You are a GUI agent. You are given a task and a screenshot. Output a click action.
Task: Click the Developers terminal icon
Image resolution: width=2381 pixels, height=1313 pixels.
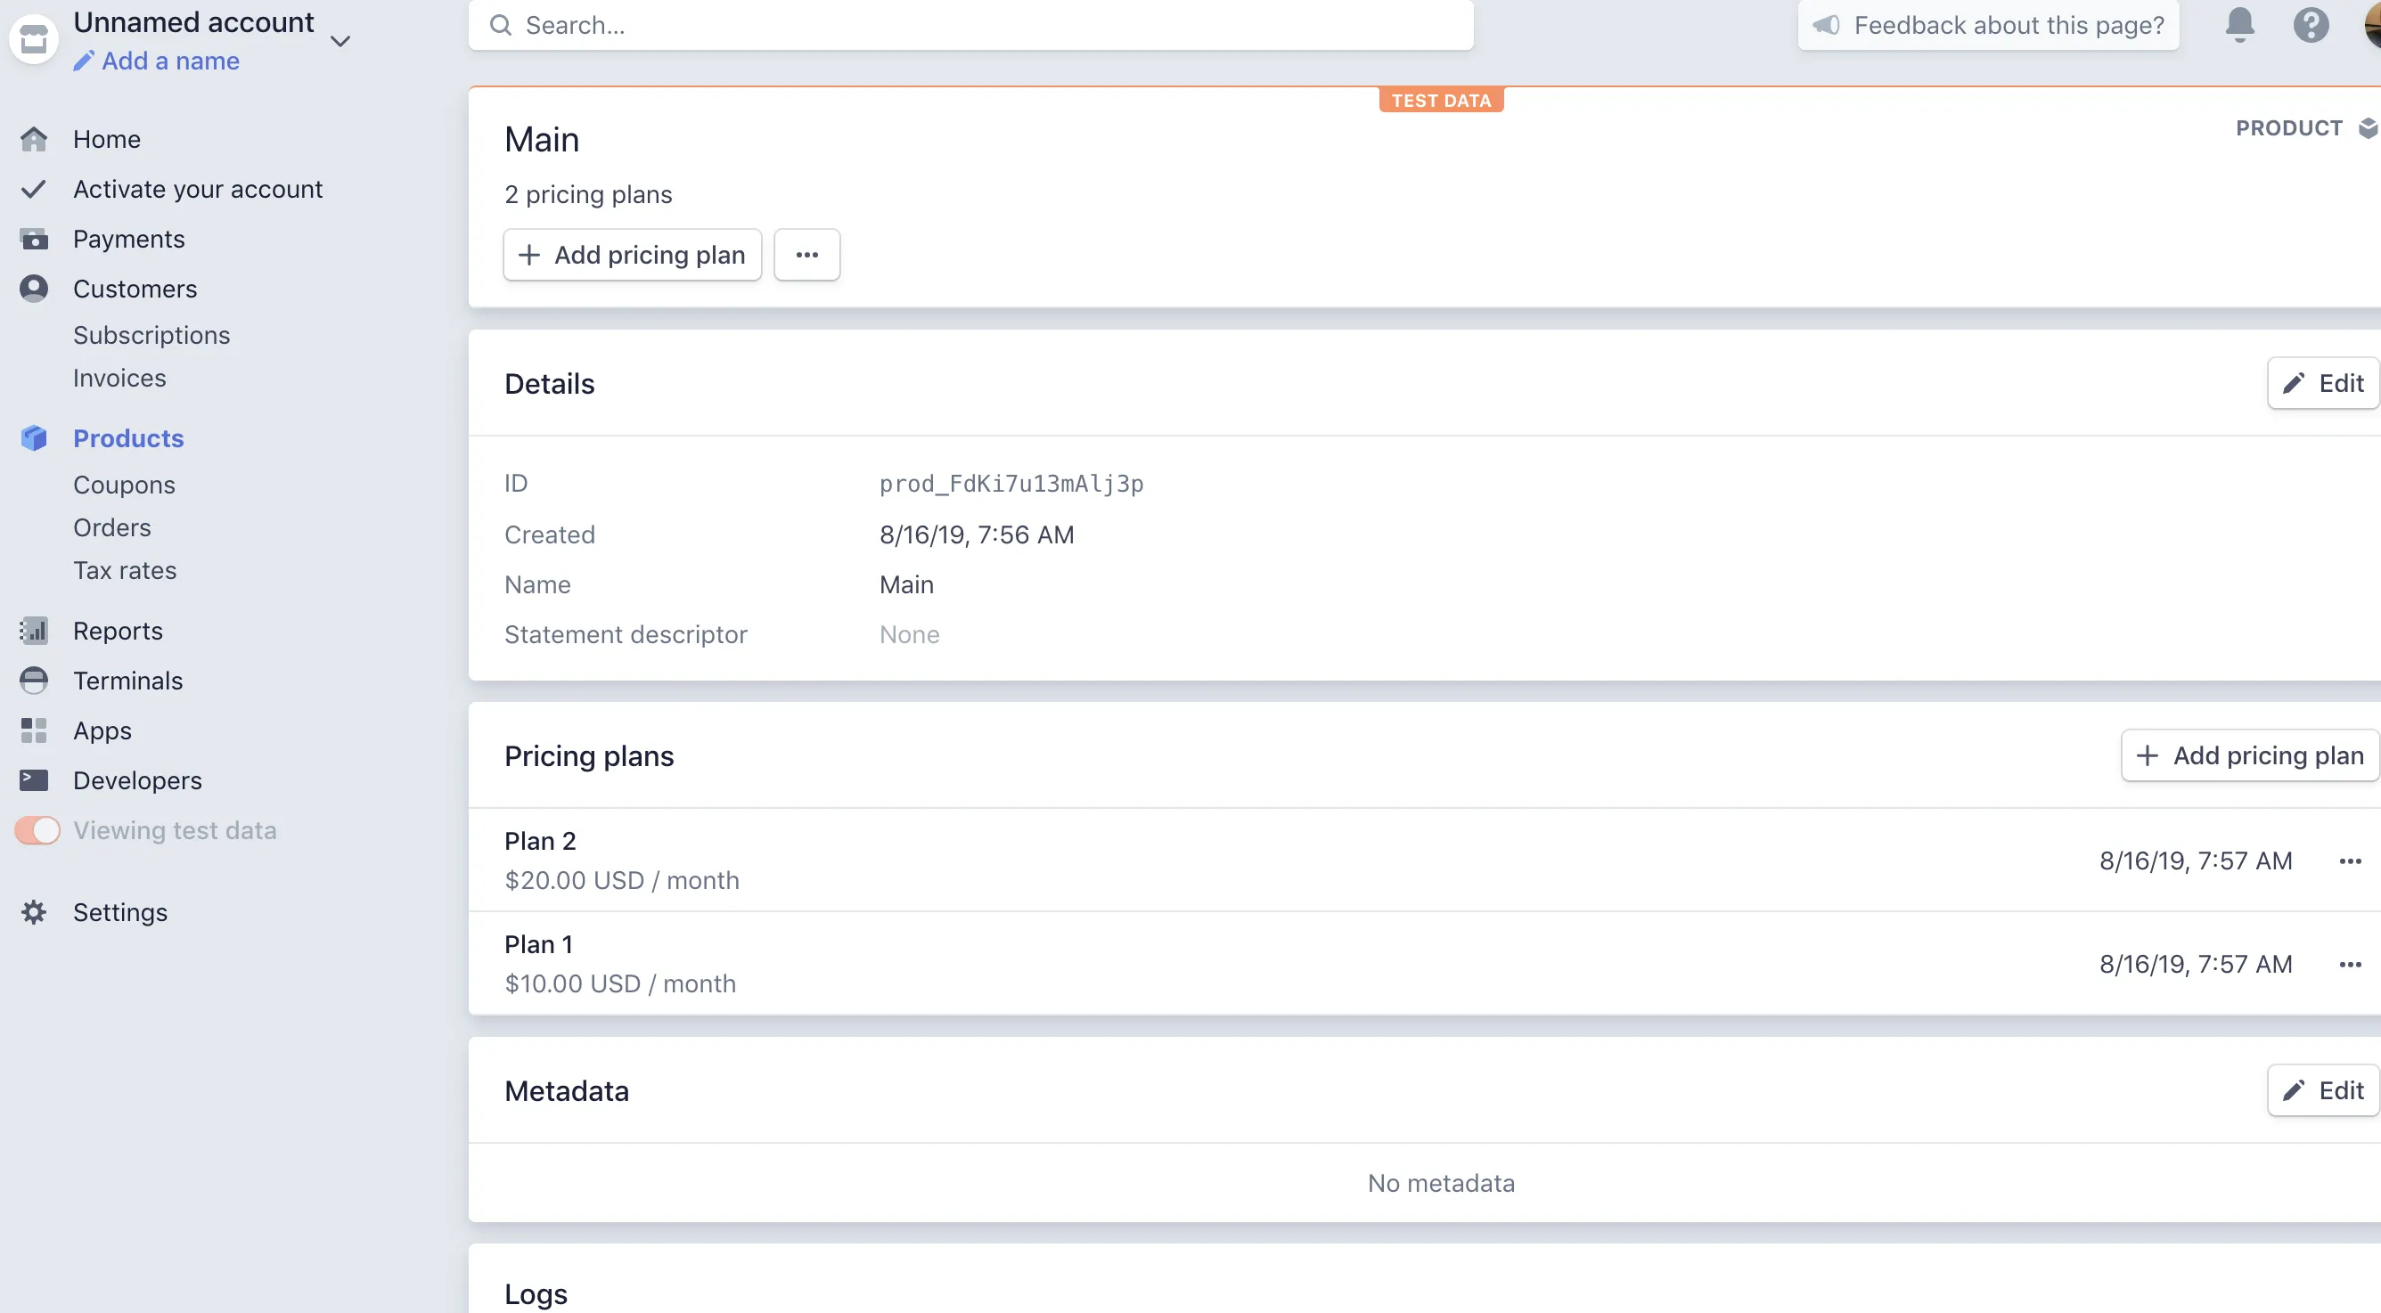pos(34,781)
